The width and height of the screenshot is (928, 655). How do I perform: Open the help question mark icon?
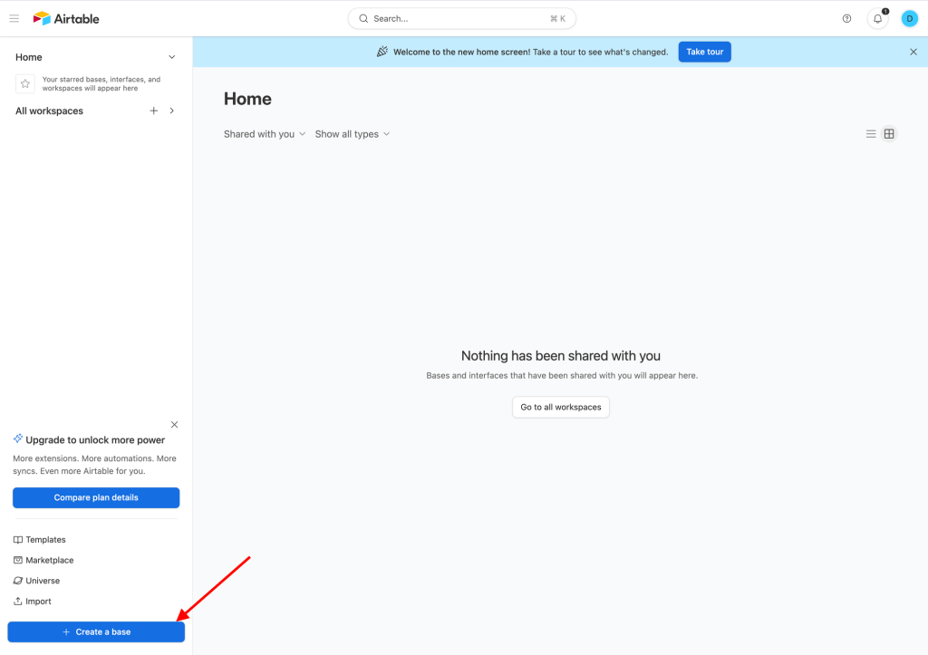[x=846, y=18]
